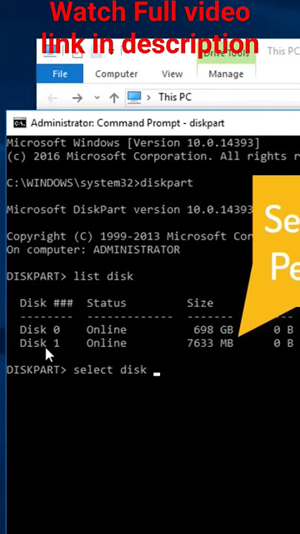
Task: Switch to the Computer ribbon tab
Action: pos(116,74)
